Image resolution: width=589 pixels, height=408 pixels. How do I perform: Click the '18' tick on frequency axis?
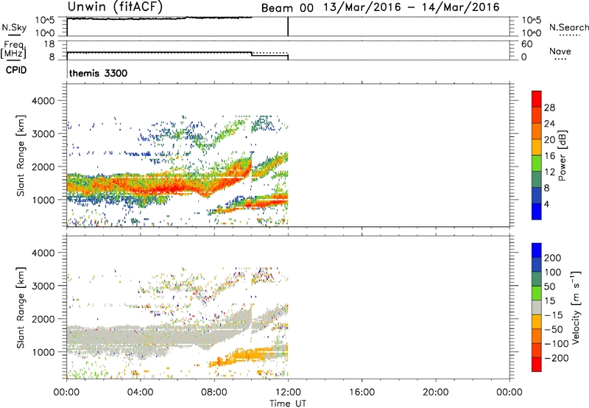[x=49, y=44]
